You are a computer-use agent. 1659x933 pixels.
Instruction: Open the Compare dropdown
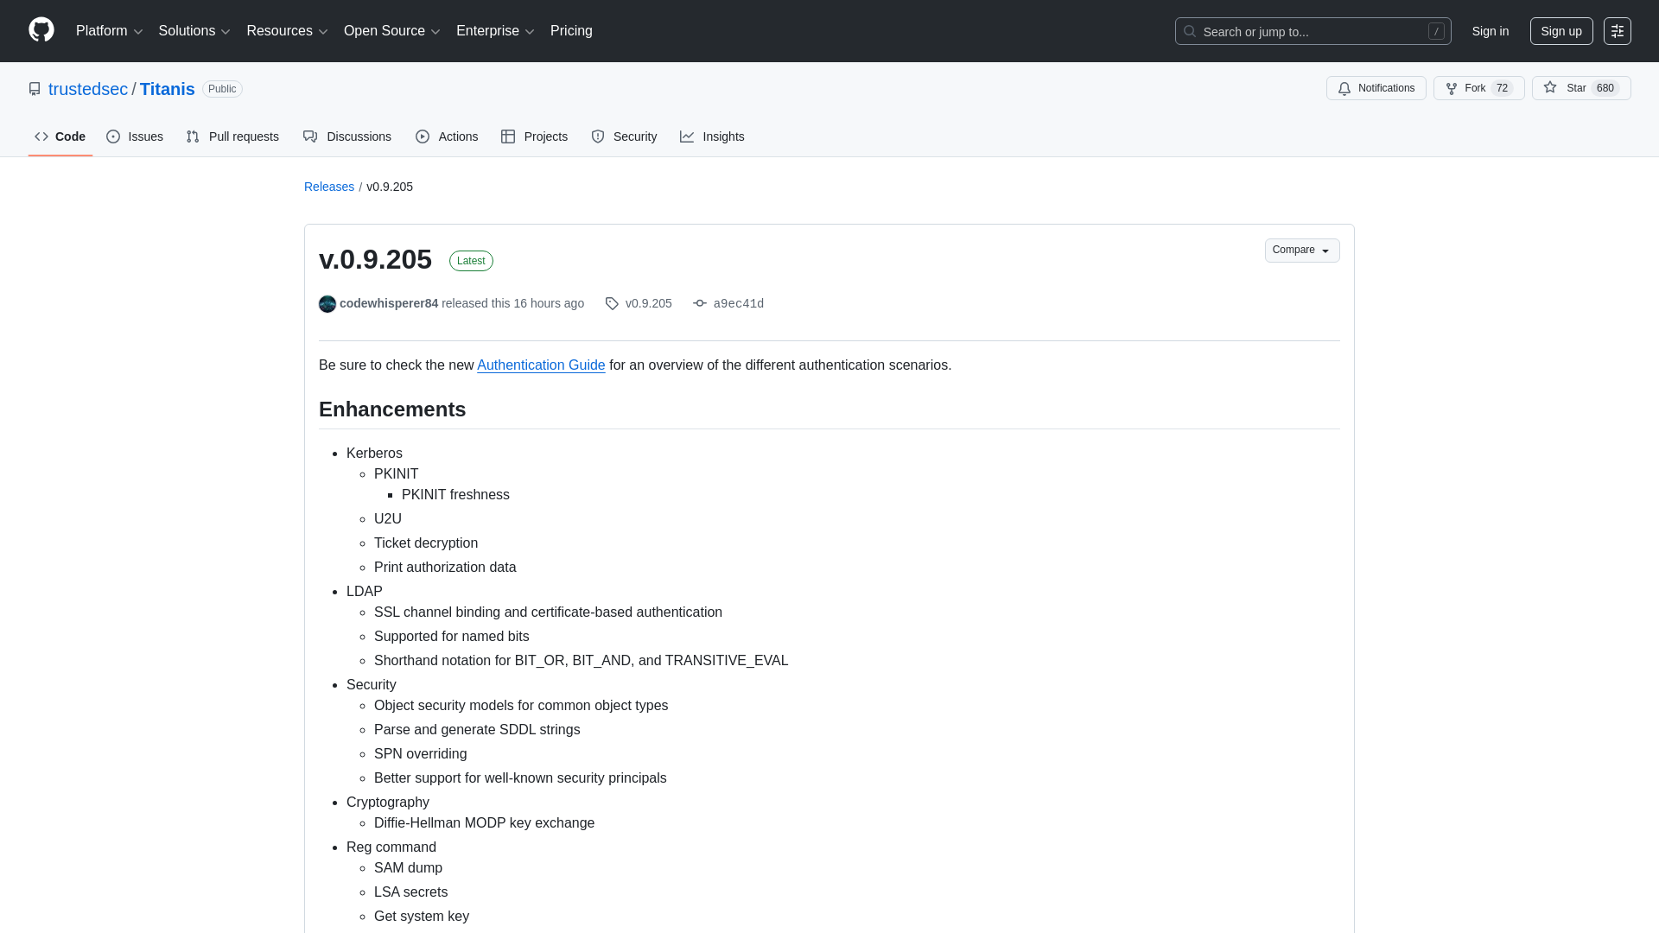(1301, 251)
